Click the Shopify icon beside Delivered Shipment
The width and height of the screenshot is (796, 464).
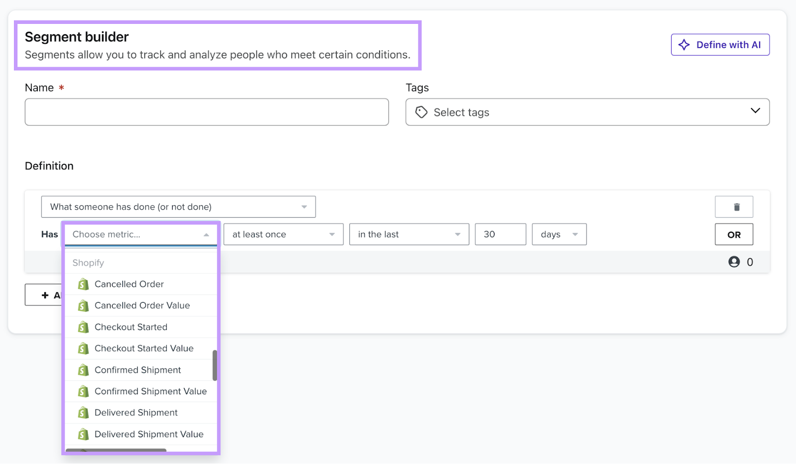pos(83,412)
